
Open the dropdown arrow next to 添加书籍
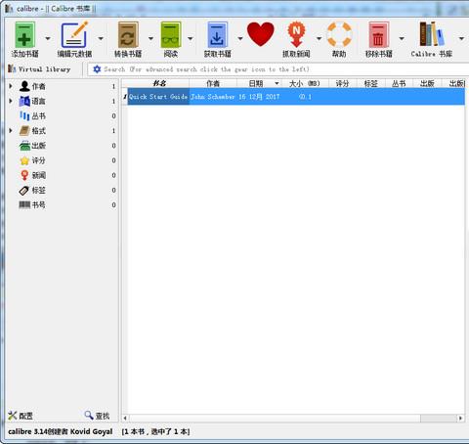pos(48,38)
